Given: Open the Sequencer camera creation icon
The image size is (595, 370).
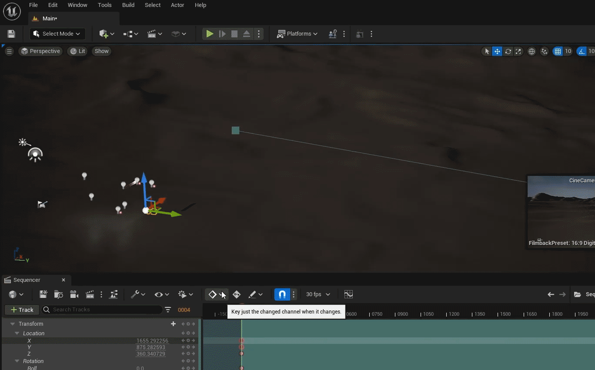Looking at the screenshot, I should tap(74, 294).
